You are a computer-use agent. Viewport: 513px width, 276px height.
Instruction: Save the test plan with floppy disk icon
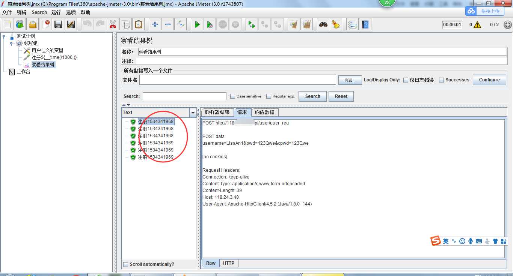tap(58, 25)
